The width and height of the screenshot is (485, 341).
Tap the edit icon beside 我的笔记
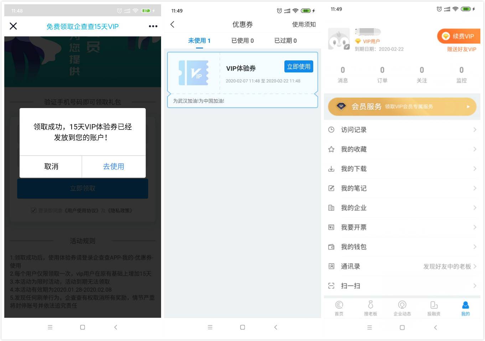click(x=331, y=188)
